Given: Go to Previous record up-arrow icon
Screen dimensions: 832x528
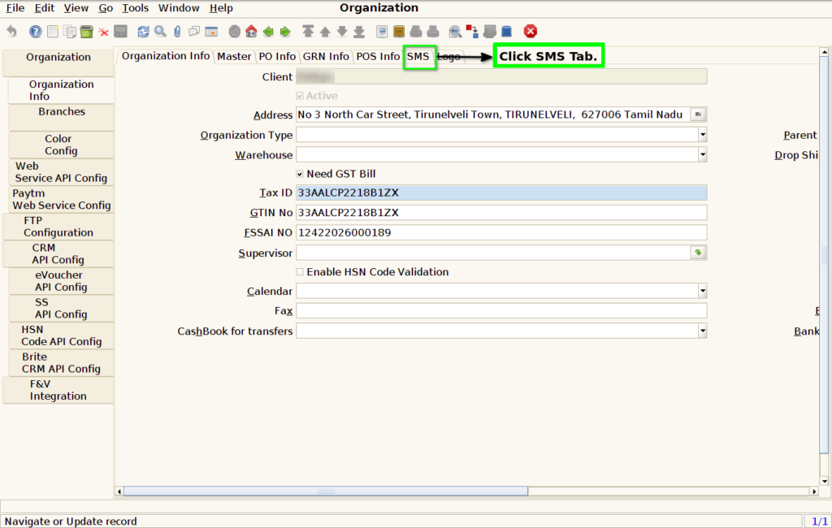Looking at the screenshot, I should [x=325, y=32].
